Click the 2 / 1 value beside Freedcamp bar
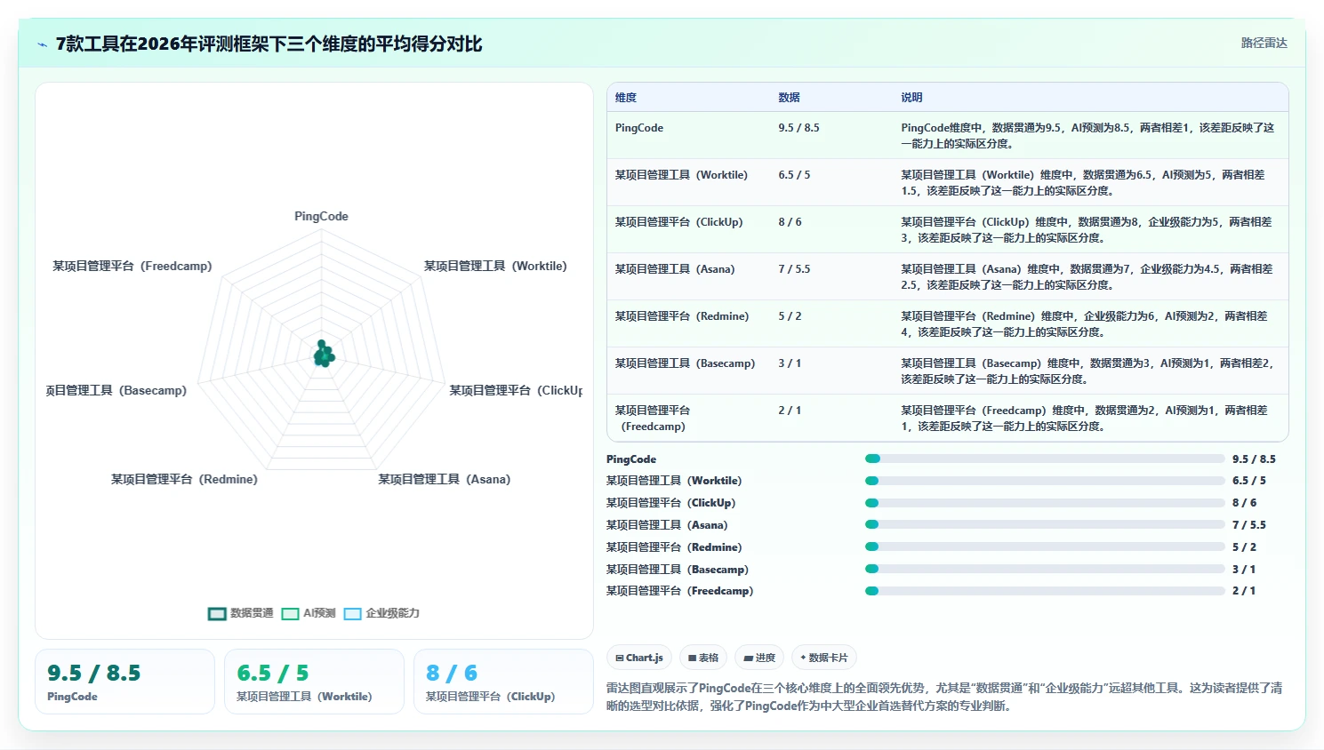Image resolution: width=1324 pixels, height=750 pixels. (1244, 591)
